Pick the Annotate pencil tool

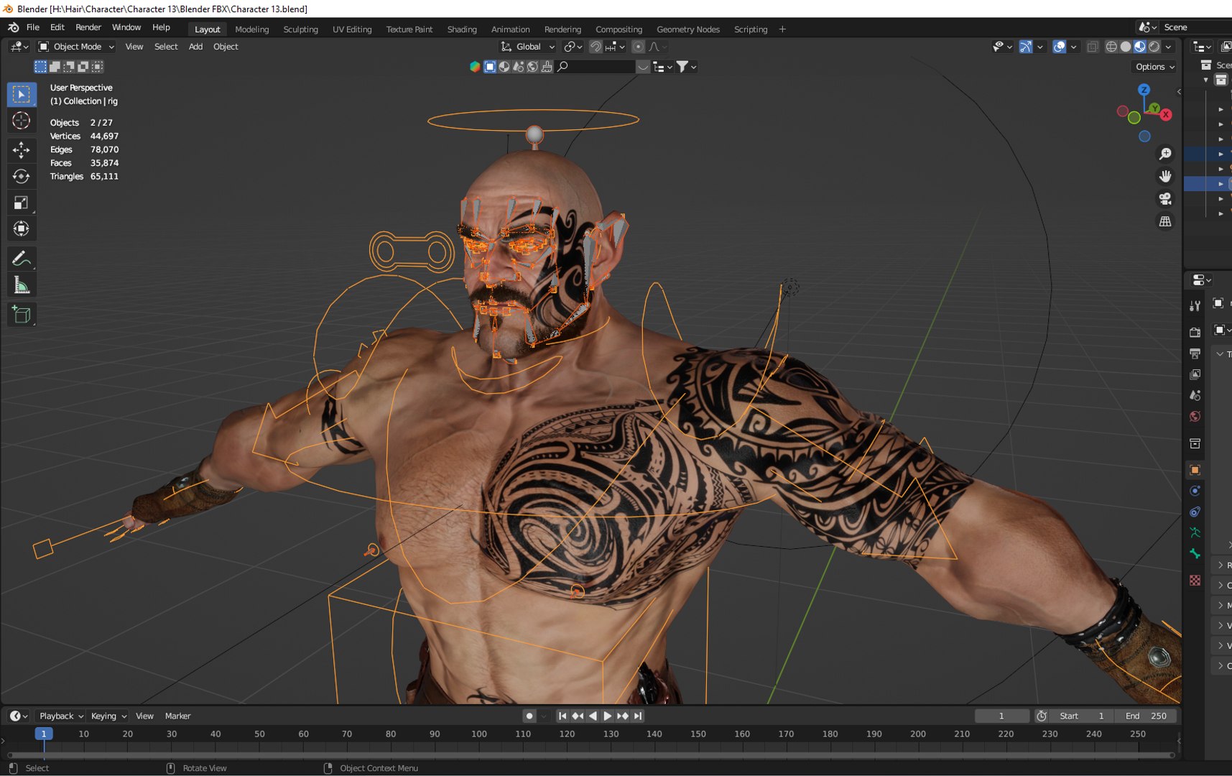click(22, 259)
